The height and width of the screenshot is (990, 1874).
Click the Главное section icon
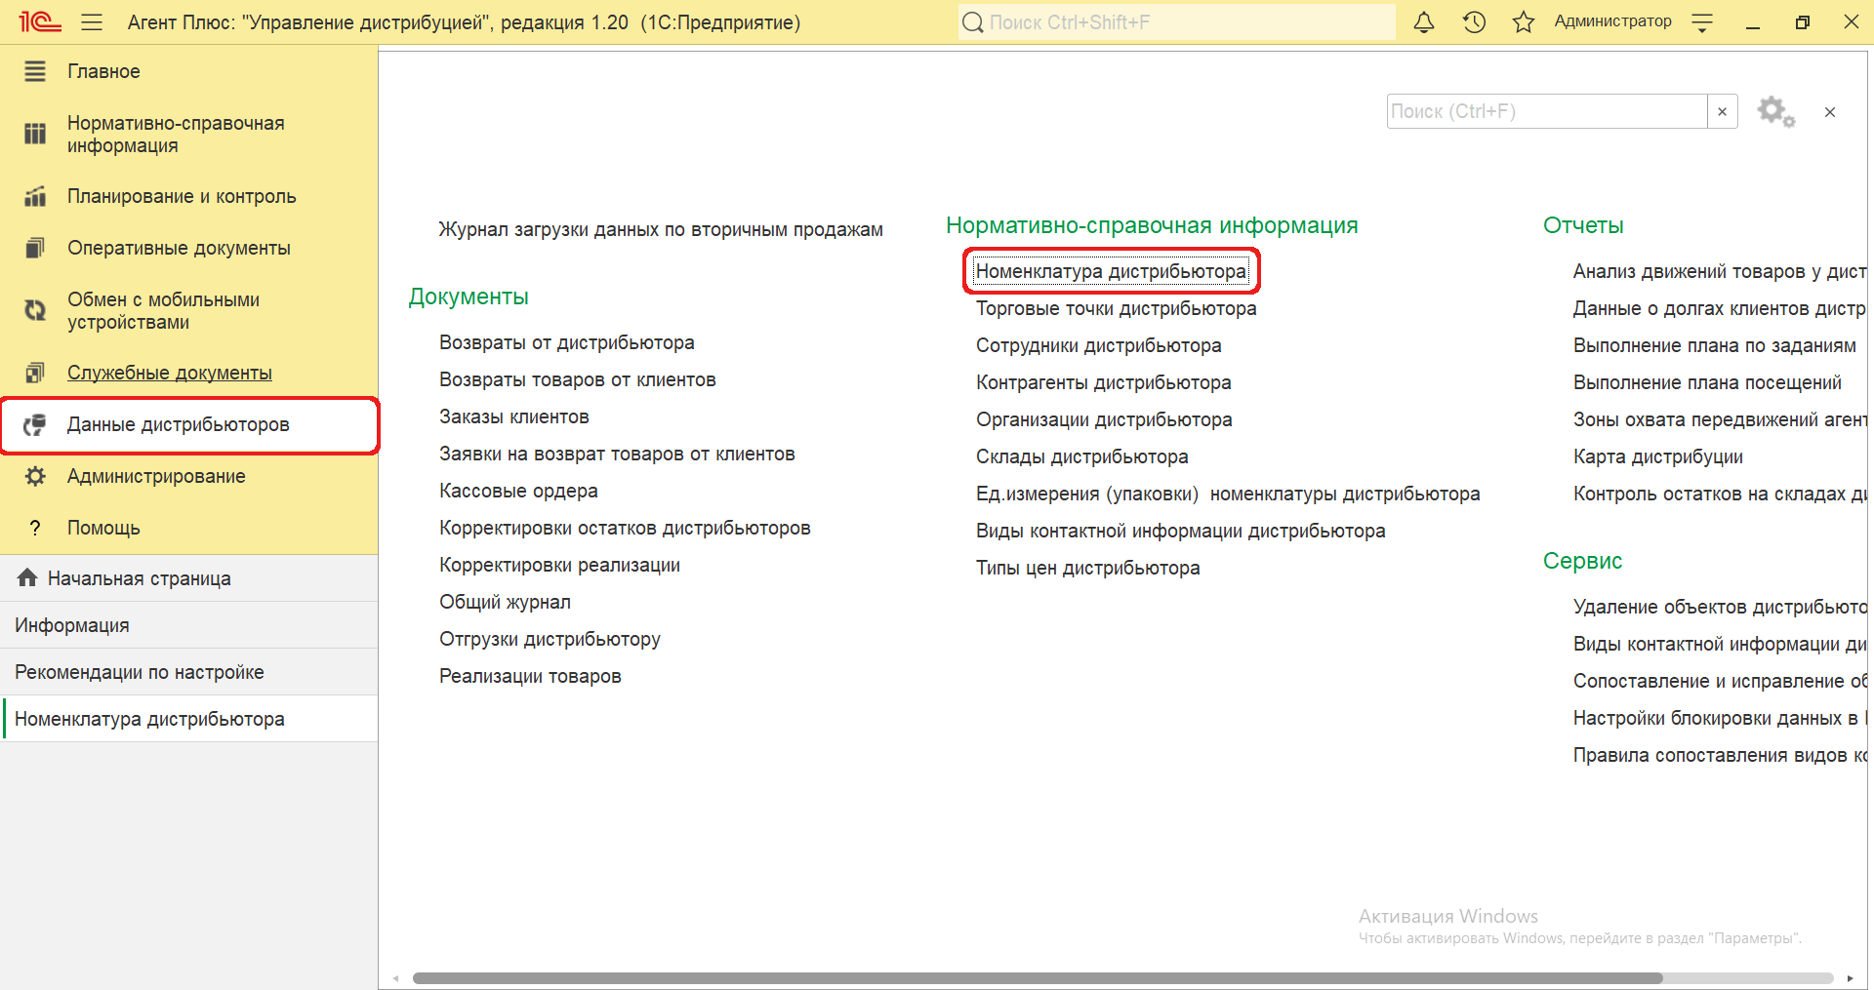(x=35, y=71)
